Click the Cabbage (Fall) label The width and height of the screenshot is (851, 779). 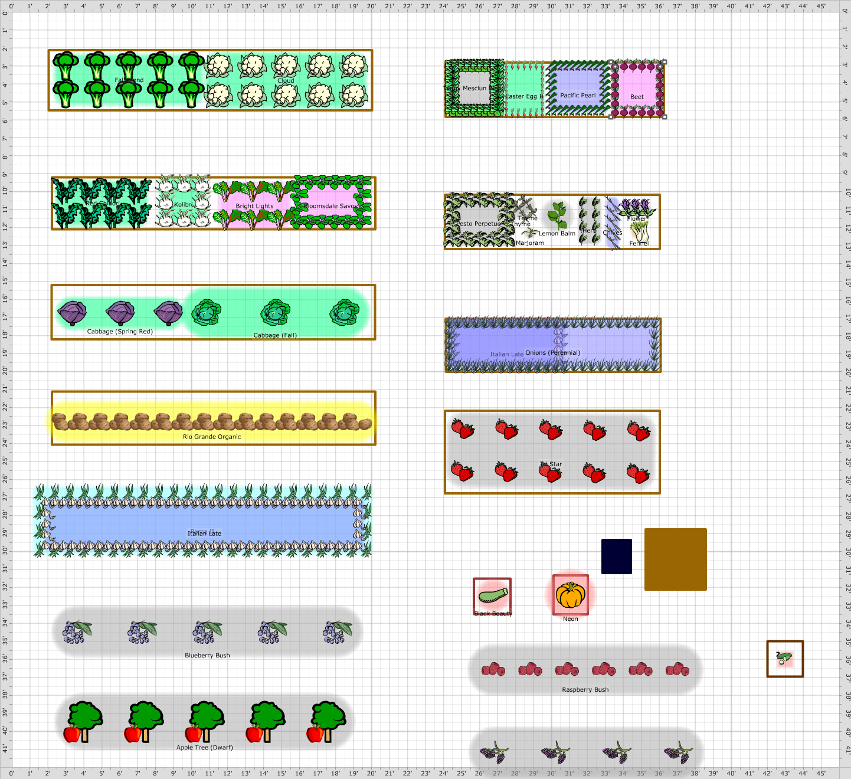click(x=275, y=335)
